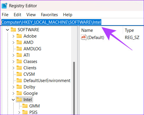Click the Registry Editor app icon
Viewport: 144px width, 115px height.
(x=5, y=6)
